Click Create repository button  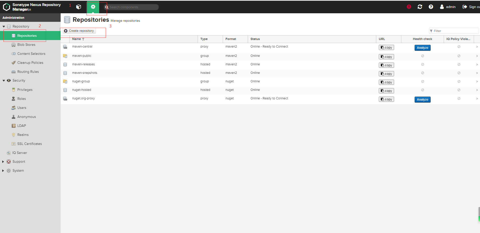79,31
